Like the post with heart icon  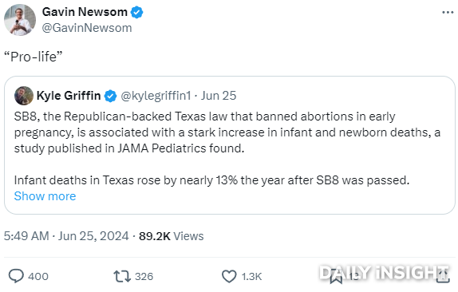[x=229, y=276]
